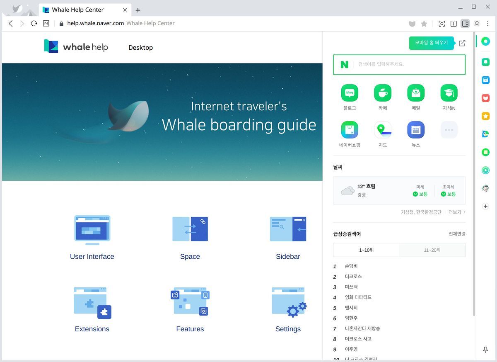Toggle the split-view Space button

[454, 24]
